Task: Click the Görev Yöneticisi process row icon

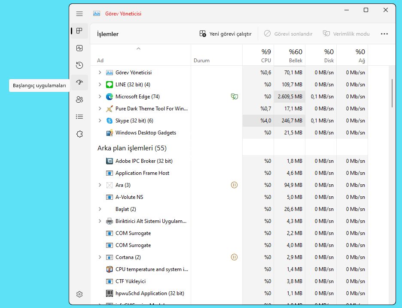Action: click(110, 73)
